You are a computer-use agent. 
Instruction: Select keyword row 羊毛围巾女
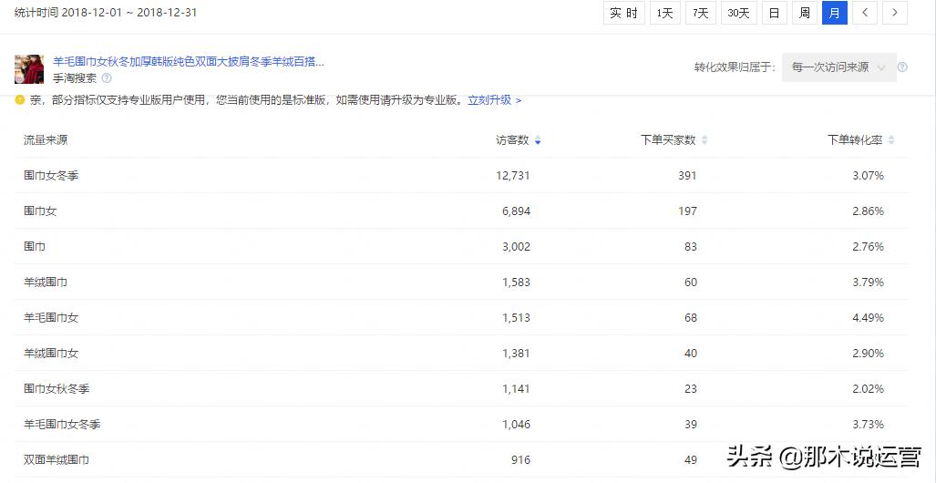pos(461,318)
